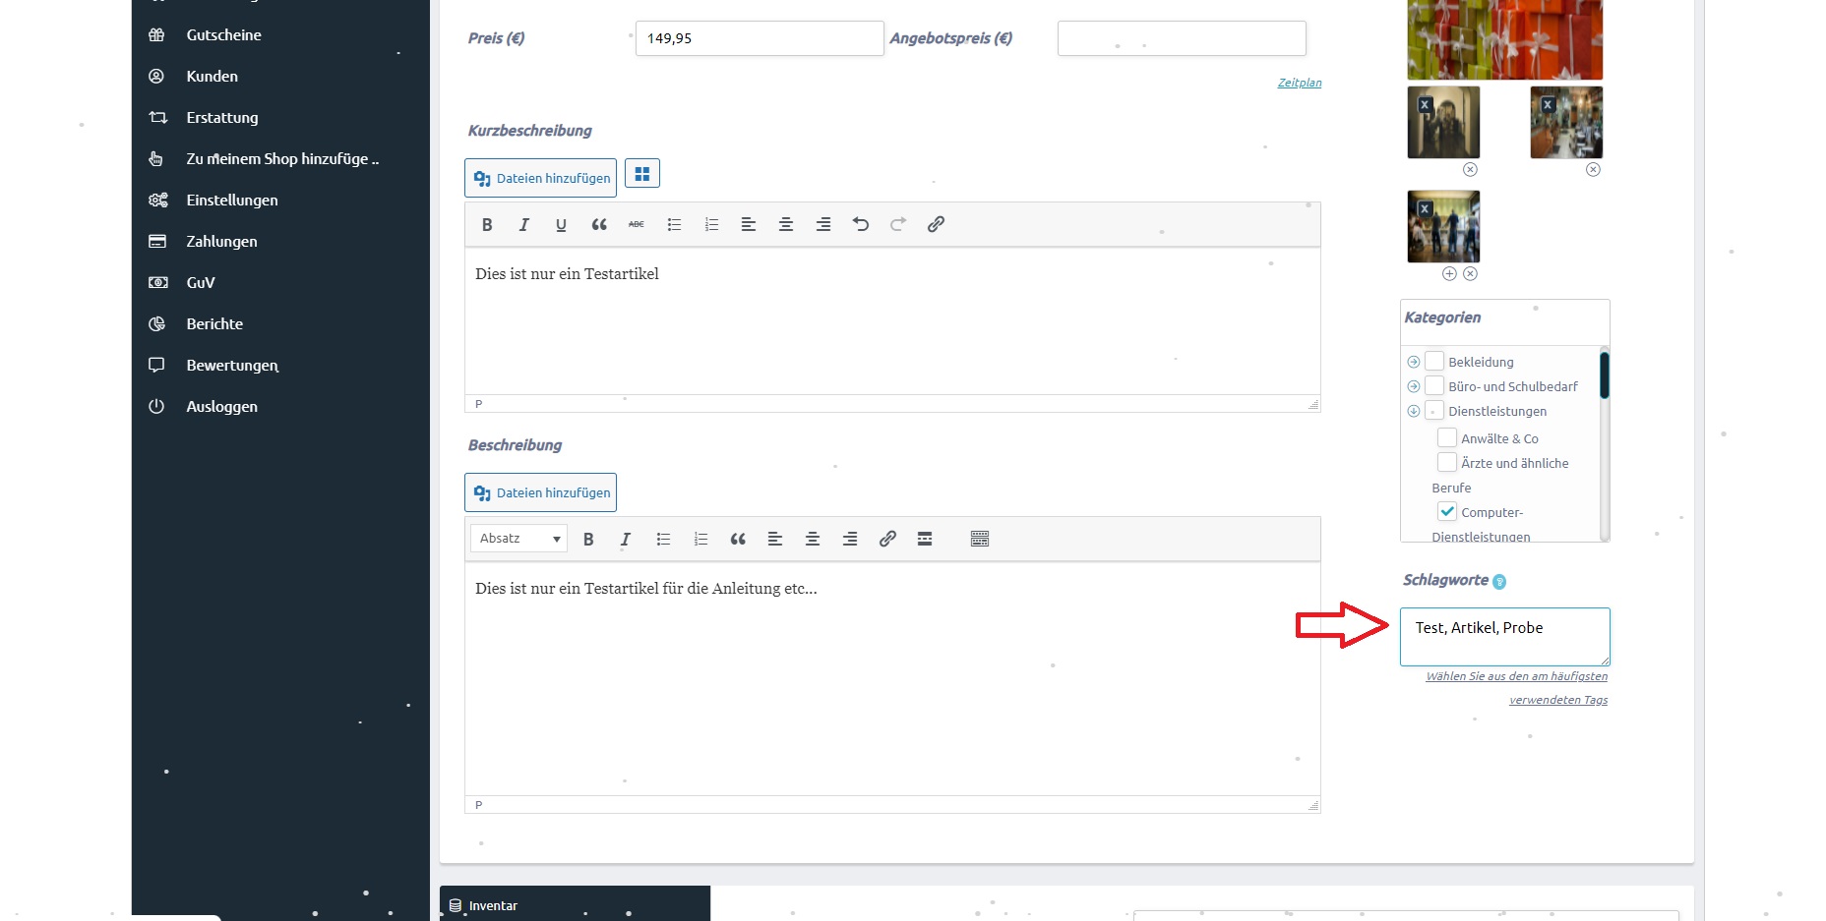1826x921 pixels.
Task: Insert link in Beschreibung editor
Action: [887, 539]
